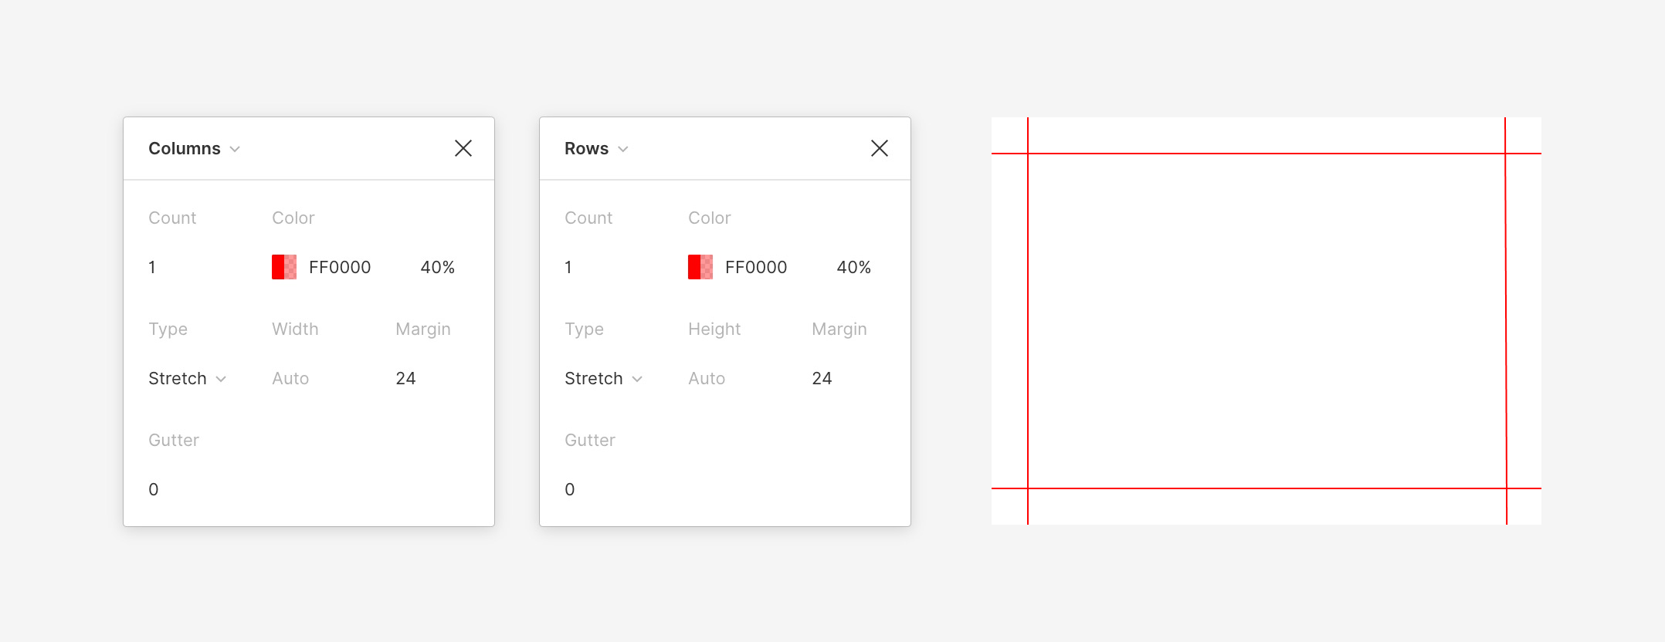Select the Gutter value in the Rows panel
The width and height of the screenshot is (1665, 642).
569,488
